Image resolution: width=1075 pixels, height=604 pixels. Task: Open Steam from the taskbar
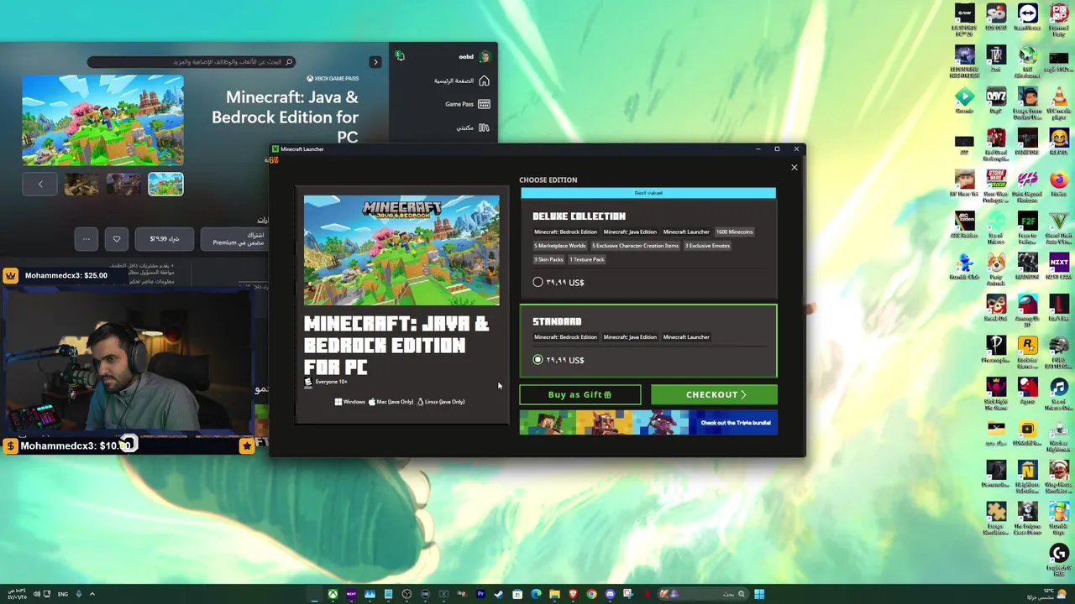(499, 594)
